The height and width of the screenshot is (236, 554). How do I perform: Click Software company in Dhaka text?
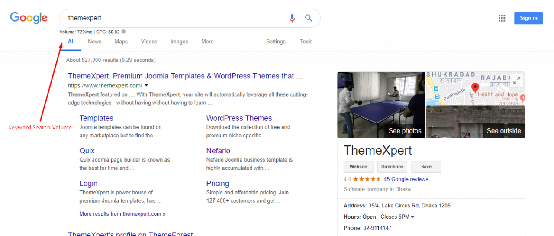point(377,189)
